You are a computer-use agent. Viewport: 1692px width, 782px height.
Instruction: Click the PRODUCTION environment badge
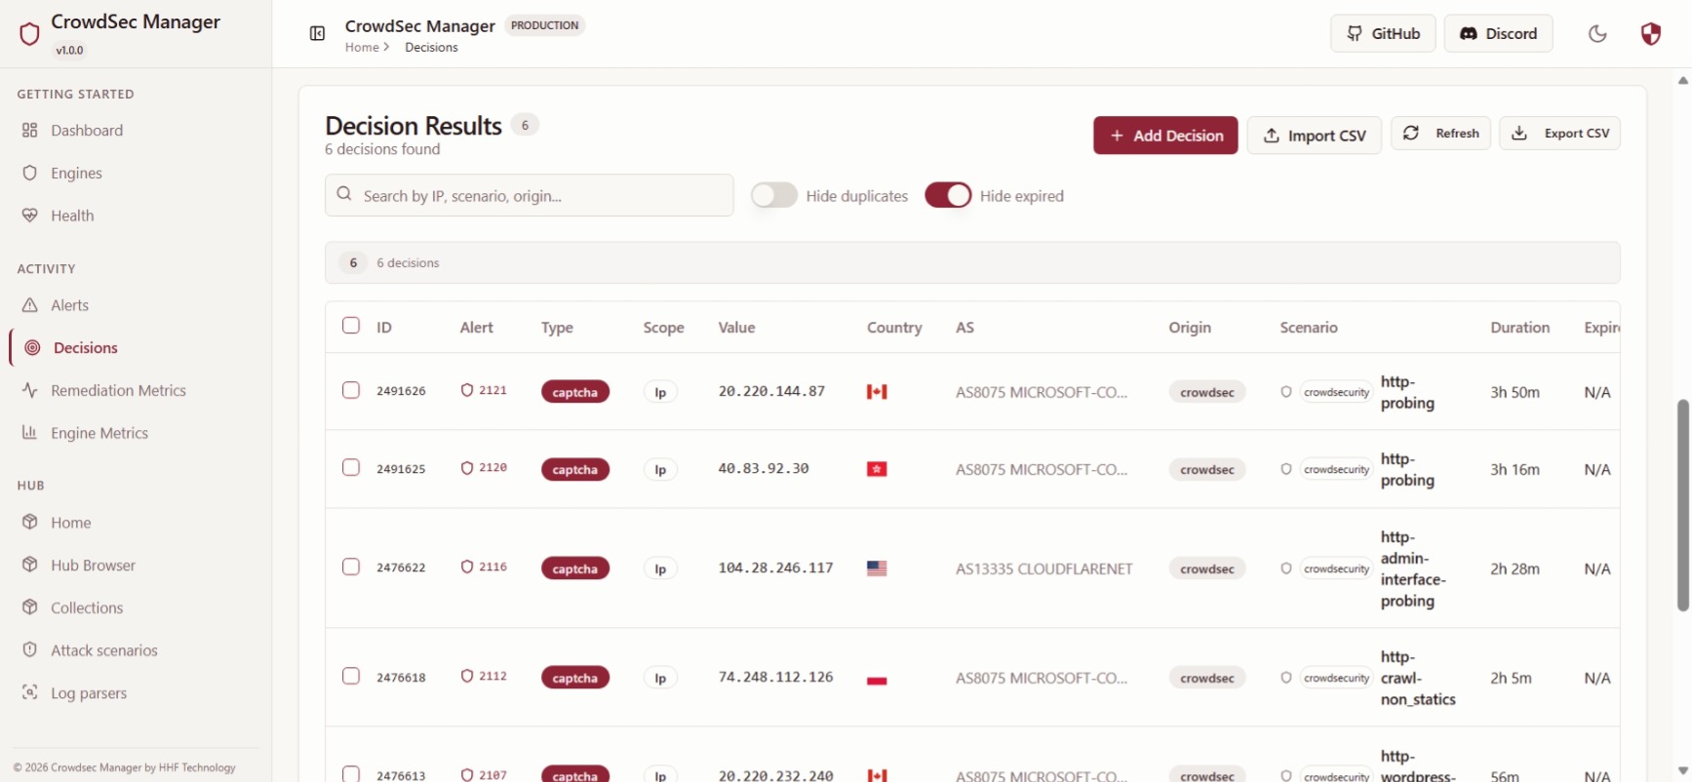pyautogui.click(x=544, y=25)
